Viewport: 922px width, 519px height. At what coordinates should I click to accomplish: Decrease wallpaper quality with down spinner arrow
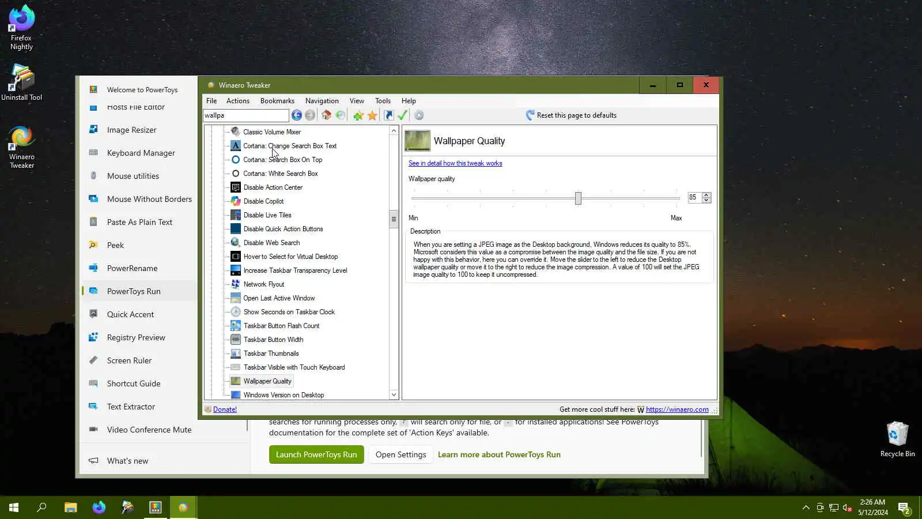tap(706, 201)
